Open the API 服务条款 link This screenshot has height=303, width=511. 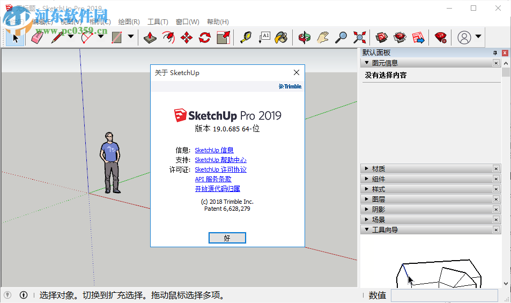click(213, 179)
